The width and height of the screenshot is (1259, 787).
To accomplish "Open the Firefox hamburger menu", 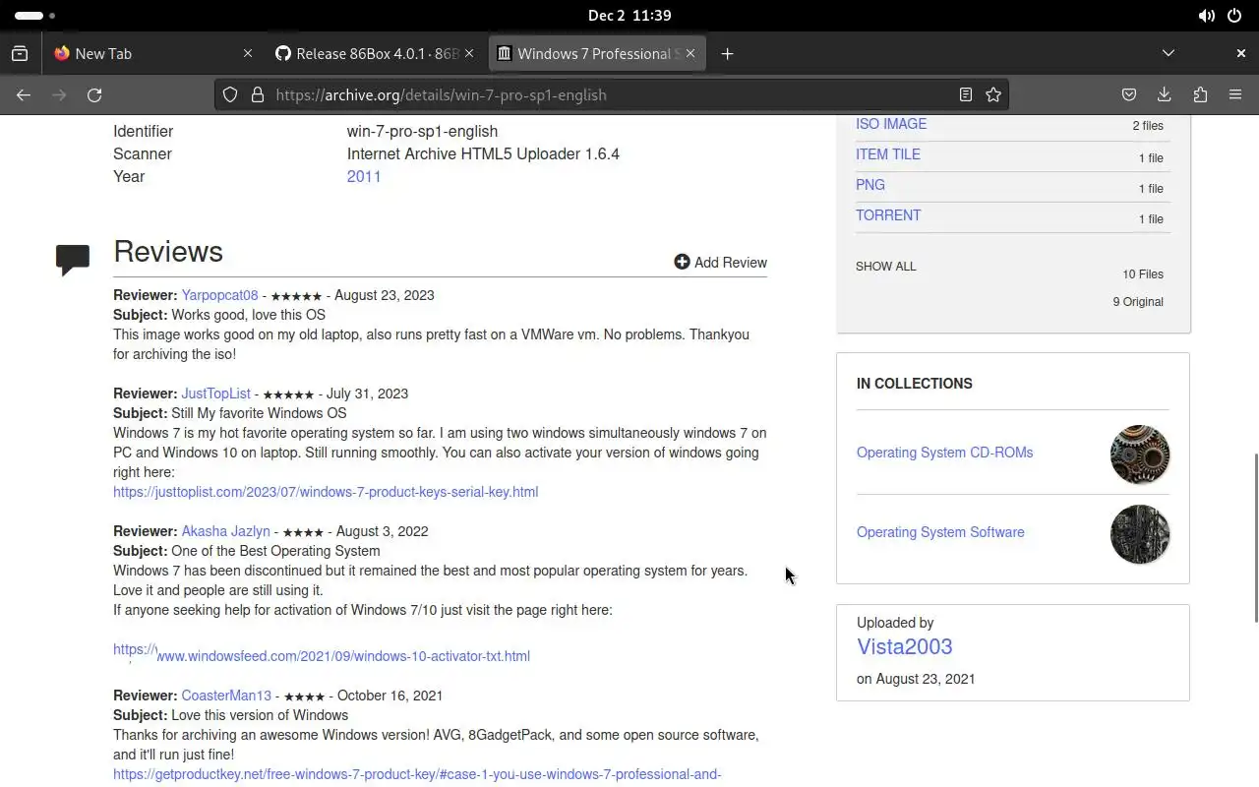I will [1235, 94].
